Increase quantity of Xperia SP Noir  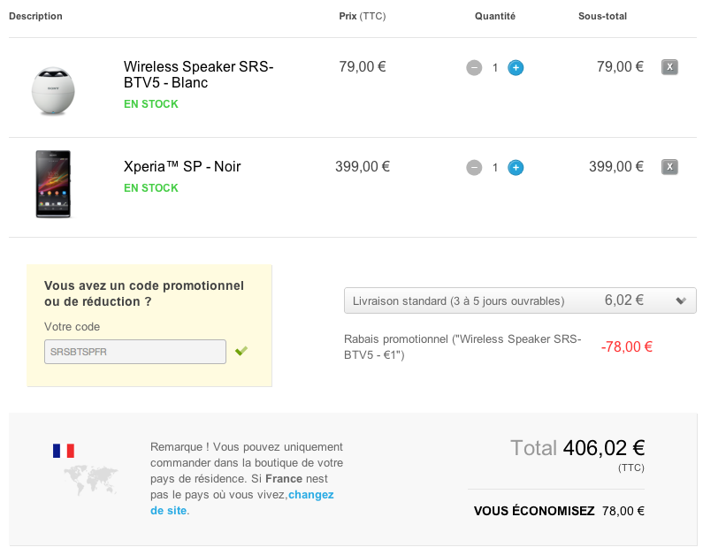pos(516,168)
